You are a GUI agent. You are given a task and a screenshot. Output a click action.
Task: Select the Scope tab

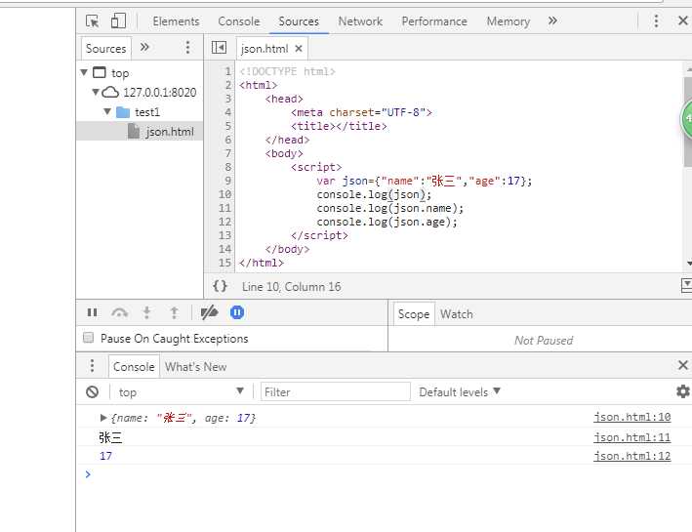(414, 314)
